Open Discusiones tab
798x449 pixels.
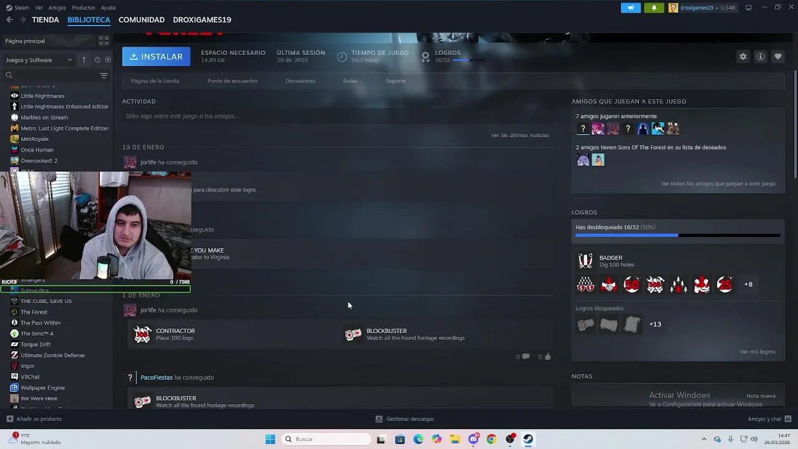300,81
